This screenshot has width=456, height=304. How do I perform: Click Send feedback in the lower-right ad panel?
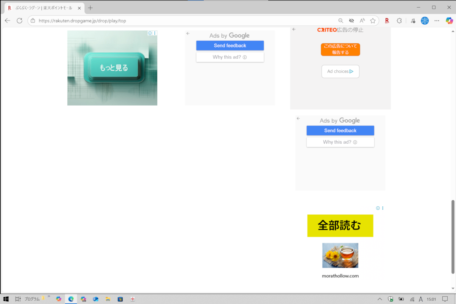(x=340, y=131)
